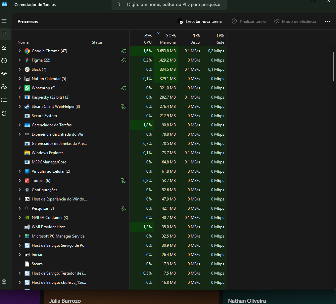Screen dimensions: 336x304
Task: Click Chrome memory value 3.653,8 MB
Action: pyautogui.click(x=166, y=51)
